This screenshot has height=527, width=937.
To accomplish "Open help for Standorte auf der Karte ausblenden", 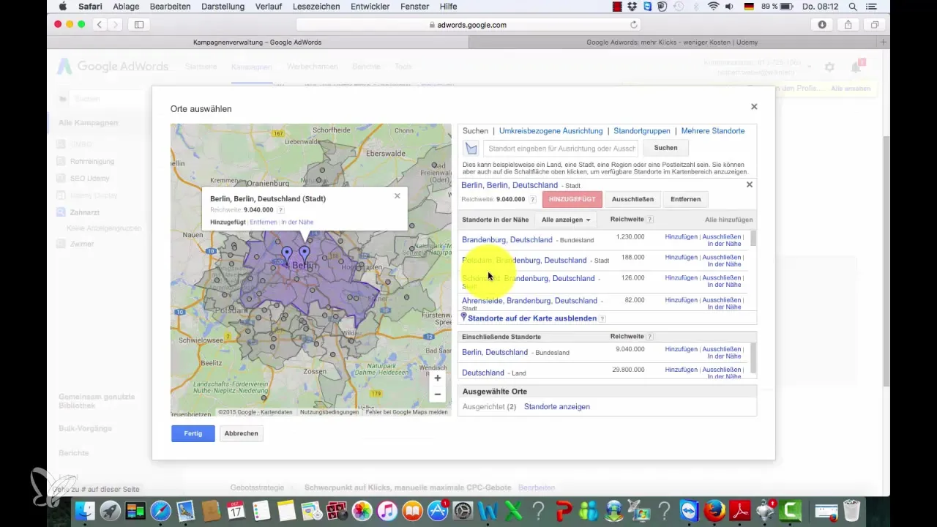I will click(x=602, y=319).
